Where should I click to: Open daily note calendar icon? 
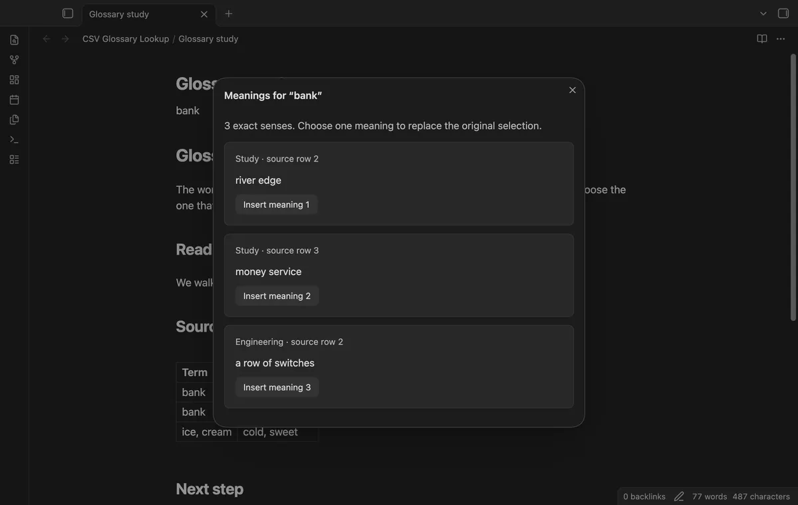pyautogui.click(x=14, y=100)
